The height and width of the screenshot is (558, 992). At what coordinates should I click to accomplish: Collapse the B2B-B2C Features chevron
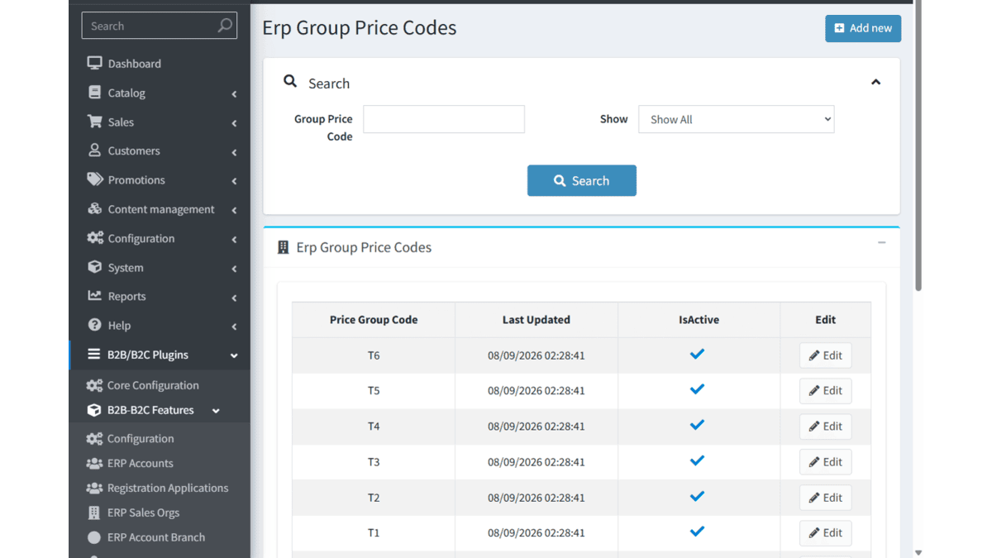[x=216, y=411]
